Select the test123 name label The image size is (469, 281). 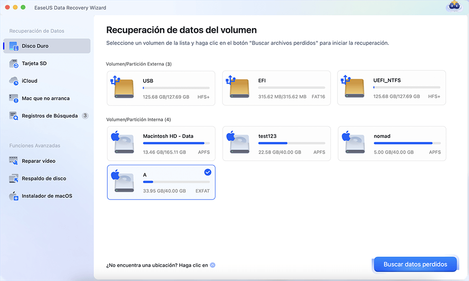267,136
